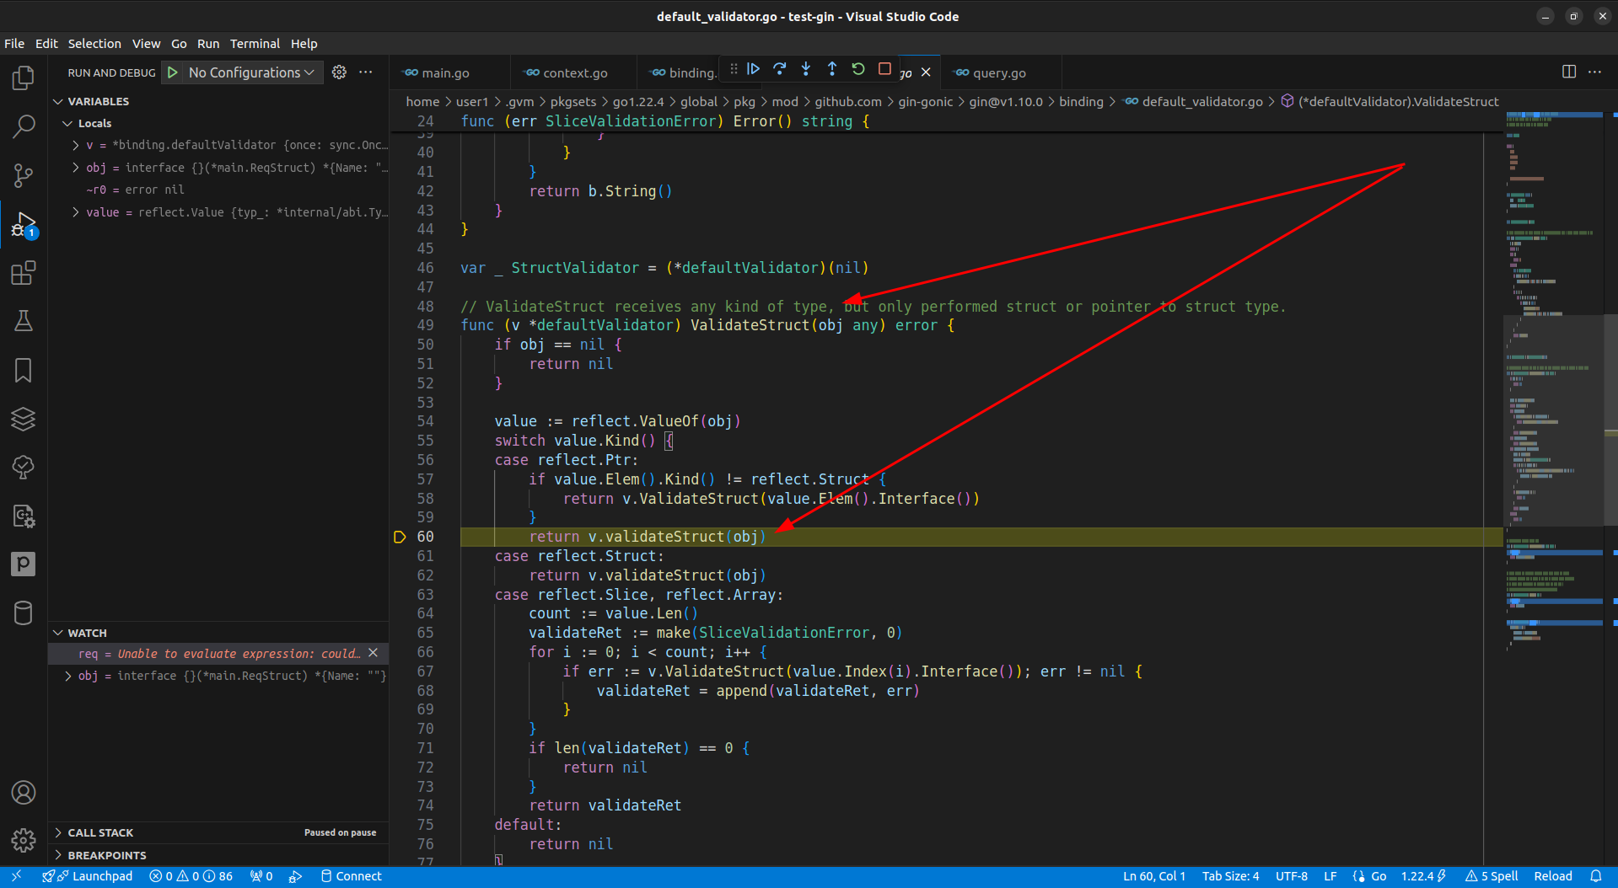Split the editor to the right
This screenshot has height=888, width=1618.
point(1569,72)
